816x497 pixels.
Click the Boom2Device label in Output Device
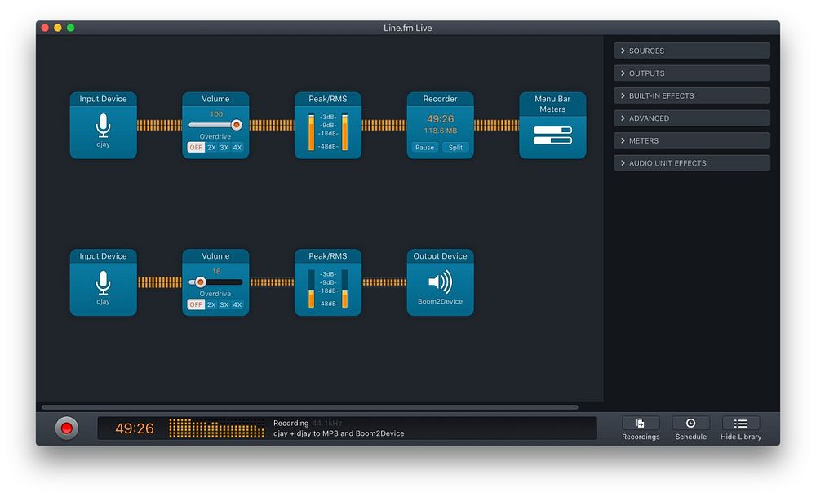pos(441,301)
